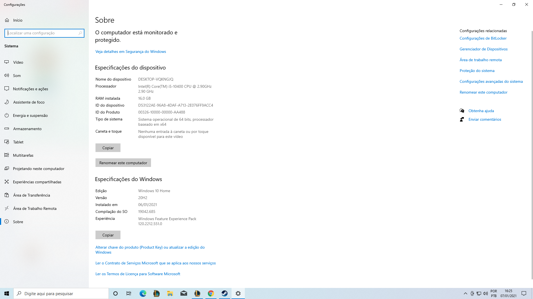Open the Início home icon
Viewport: 533px width, 299px height.
[7, 20]
